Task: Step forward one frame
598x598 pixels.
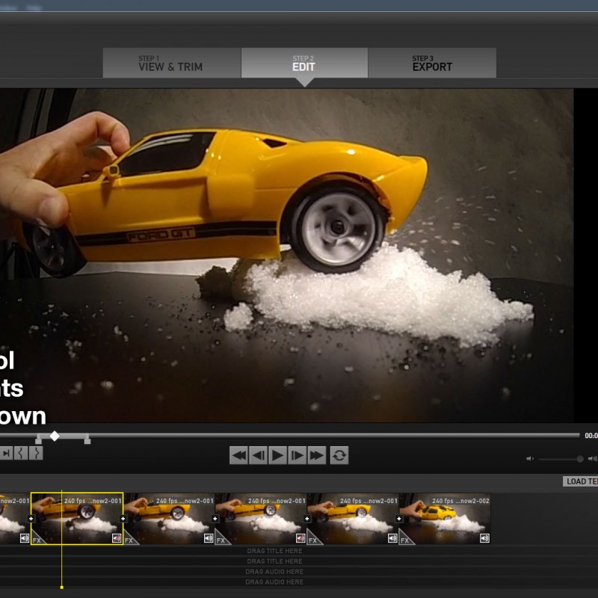Action: 298,454
